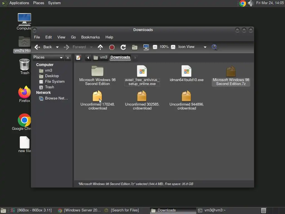The width and height of the screenshot is (285, 214).
Task: Switch to vm3@vm3 terminal taskbar window
Action: point(212,210)
